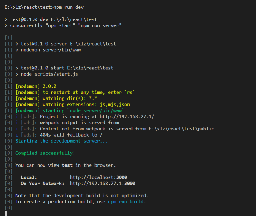
Task: Click 'node scripts/start.js' line
Action: (49, 74)
